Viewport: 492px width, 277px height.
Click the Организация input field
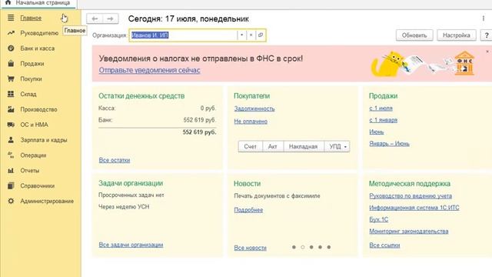click(184, 35)
